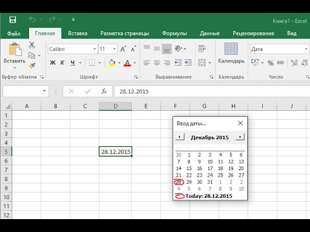Apply percent style with % icon
Screen dimensions: 310x232
tap(271, 63)
